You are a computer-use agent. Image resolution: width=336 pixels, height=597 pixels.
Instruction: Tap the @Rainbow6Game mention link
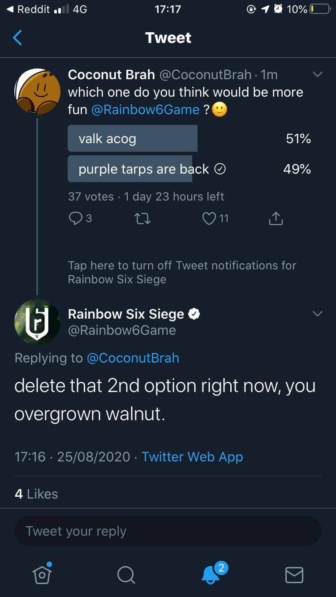click(x=145, y=110)
